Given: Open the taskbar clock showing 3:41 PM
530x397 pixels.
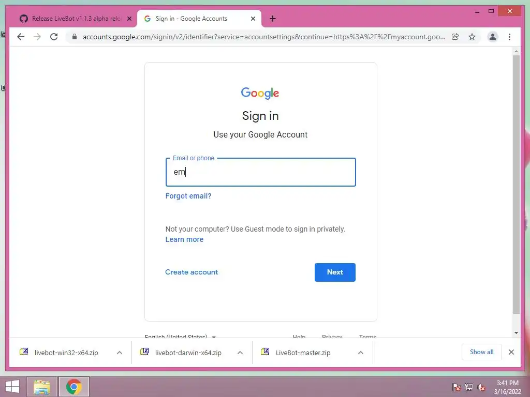Looking at the screenshot, I should (507, 387).
